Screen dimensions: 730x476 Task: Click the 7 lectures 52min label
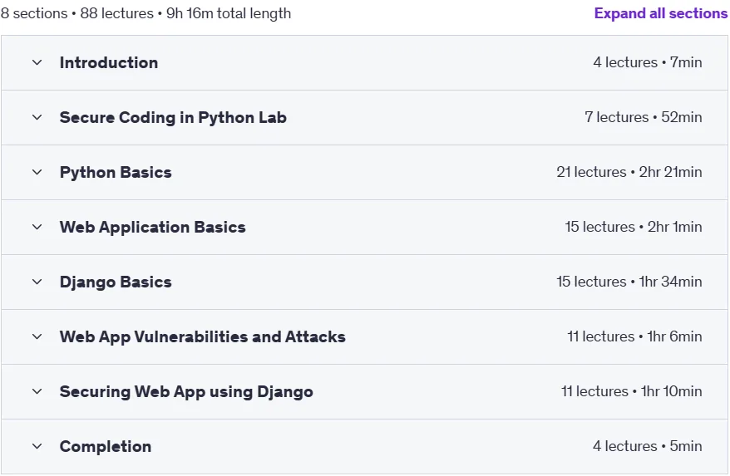(x=644, y=117)
